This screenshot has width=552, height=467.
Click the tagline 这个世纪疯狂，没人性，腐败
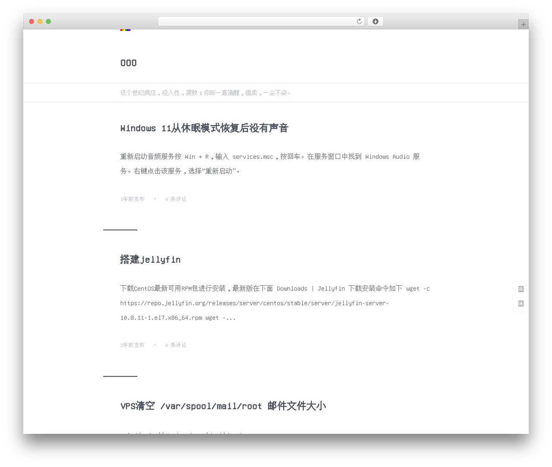[x=205, y=93]
